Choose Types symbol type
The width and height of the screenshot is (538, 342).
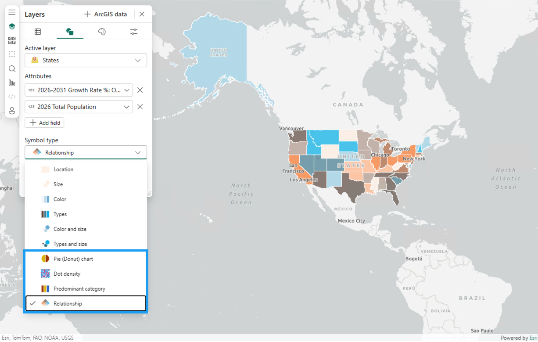(86, 214)
